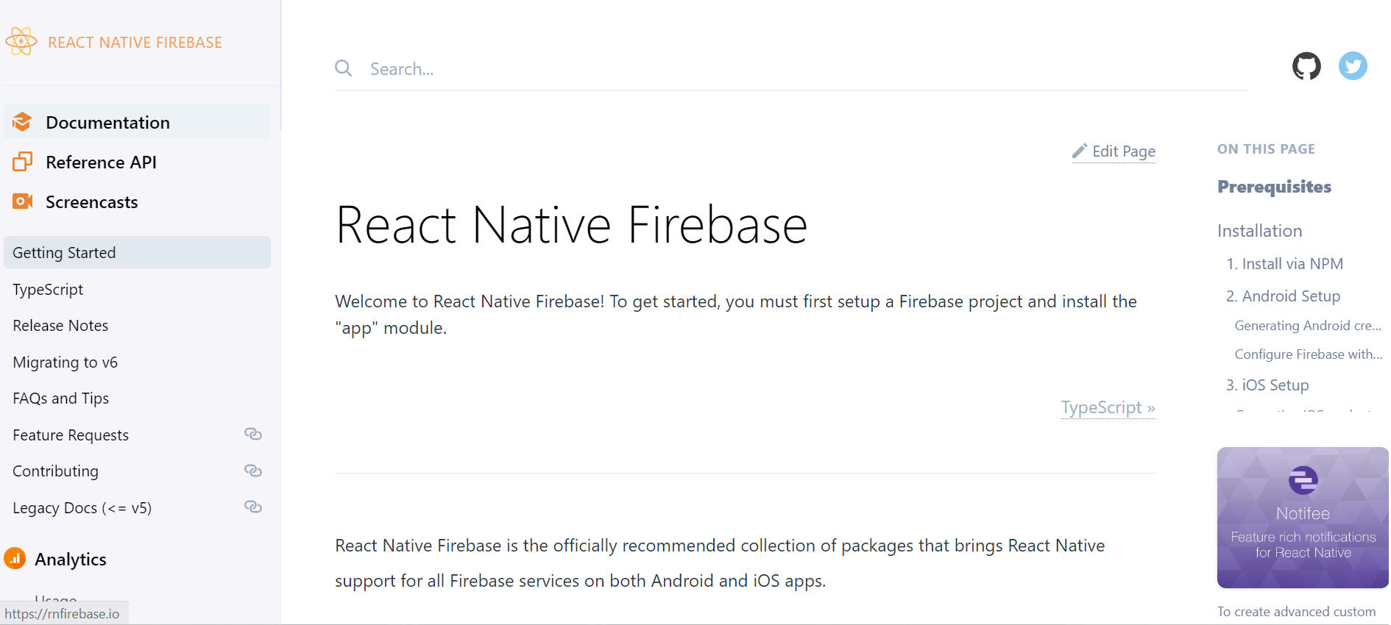Open Screencasts via its camera icon
This screenshot has width=1391, height=625.
[x=21, y=201]
